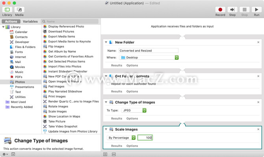The width and height of the screenshot is (264, 157).
Task: Show Results of Scale Images action
Action: (117, 146)
